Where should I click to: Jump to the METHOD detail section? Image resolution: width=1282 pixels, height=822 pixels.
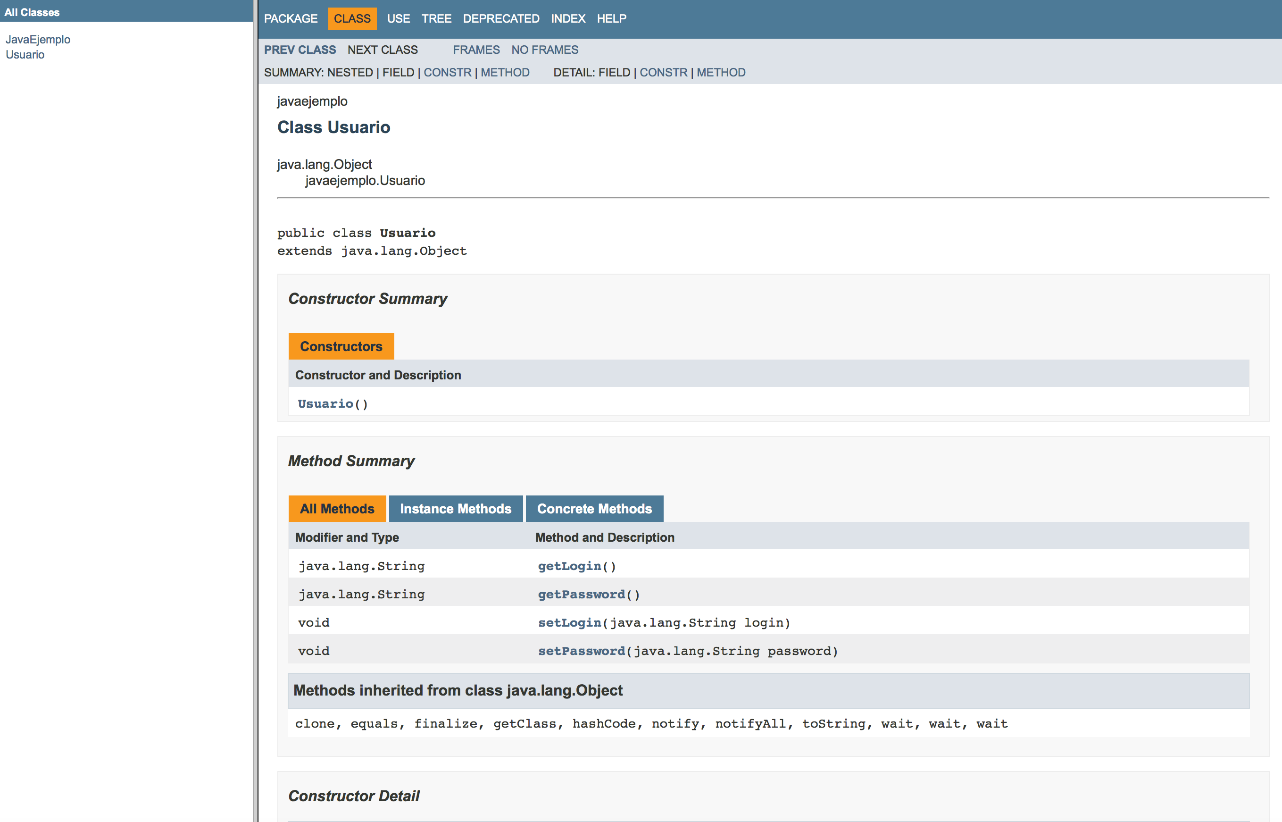click(721, 72)
